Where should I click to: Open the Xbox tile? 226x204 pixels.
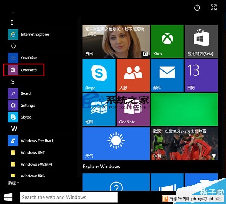click(x=167, y=41)
